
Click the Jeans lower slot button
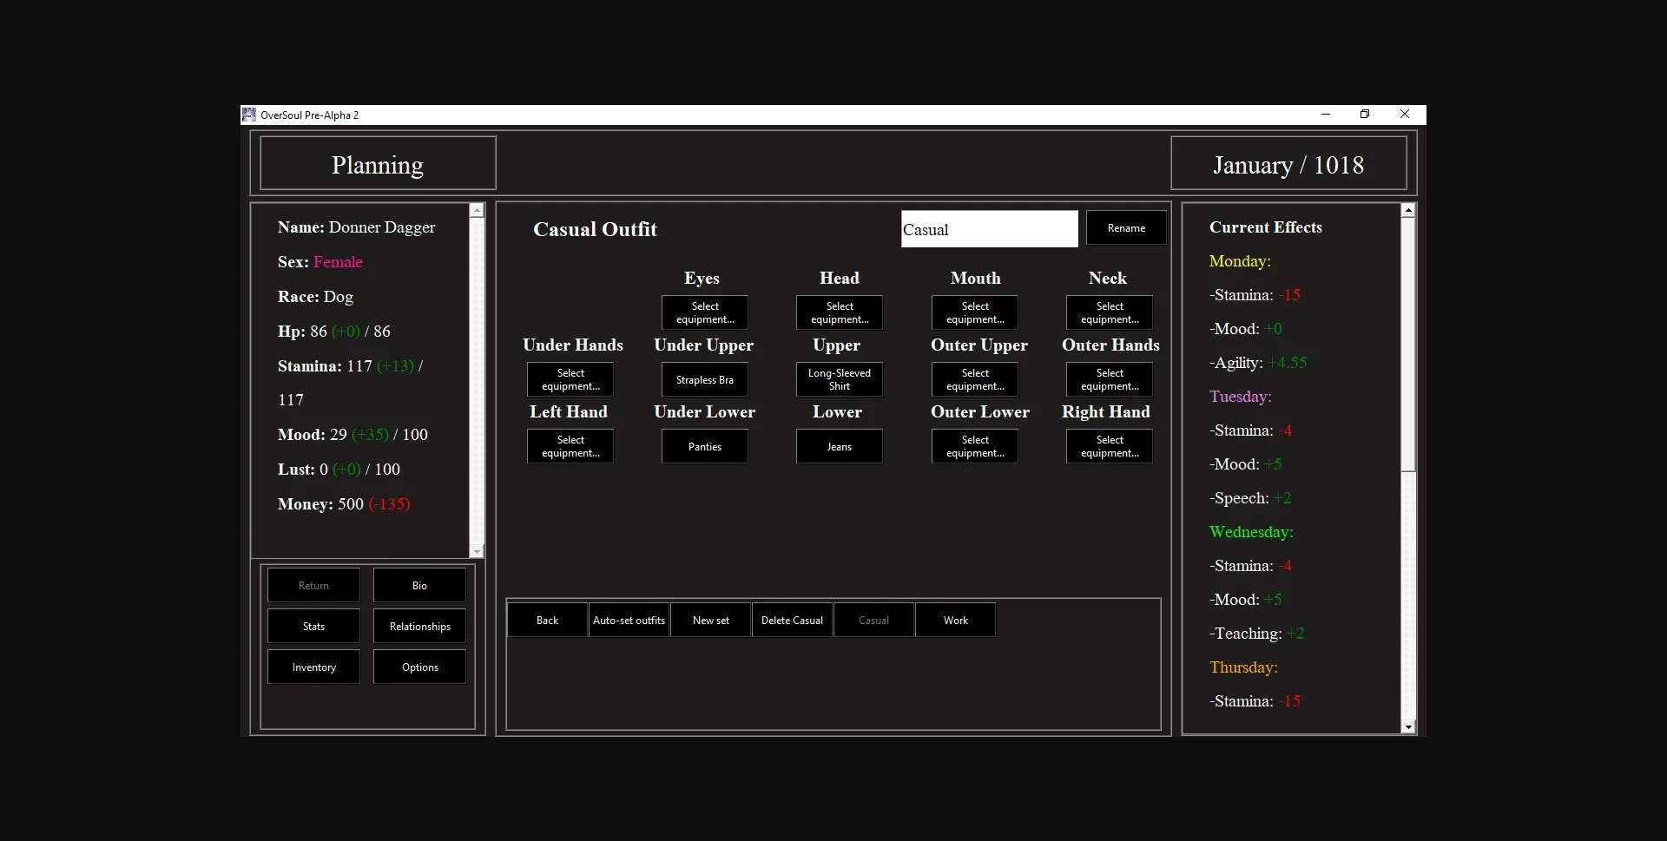[839, 446]
